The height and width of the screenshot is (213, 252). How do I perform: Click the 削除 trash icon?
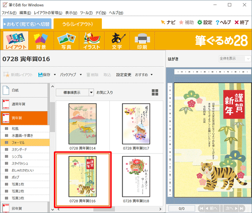tap(92, 75)
